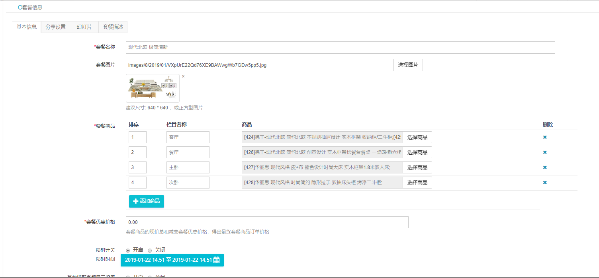Delete the 客厅 row with the X icon

pyautogui.click(x=545, y=137)
